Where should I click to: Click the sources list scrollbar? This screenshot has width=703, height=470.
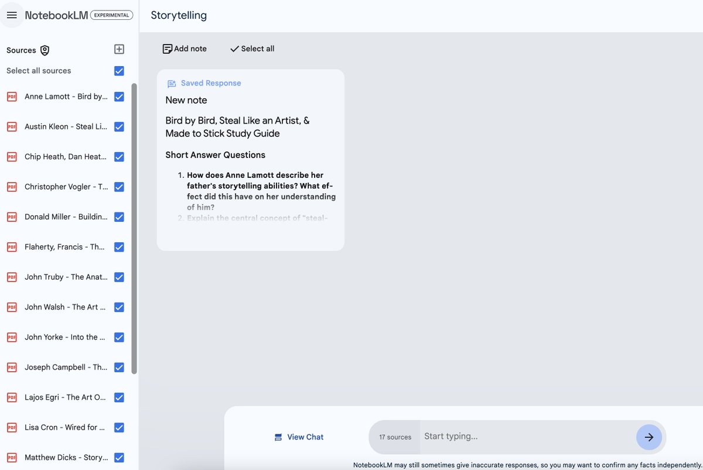click(134, 228)
